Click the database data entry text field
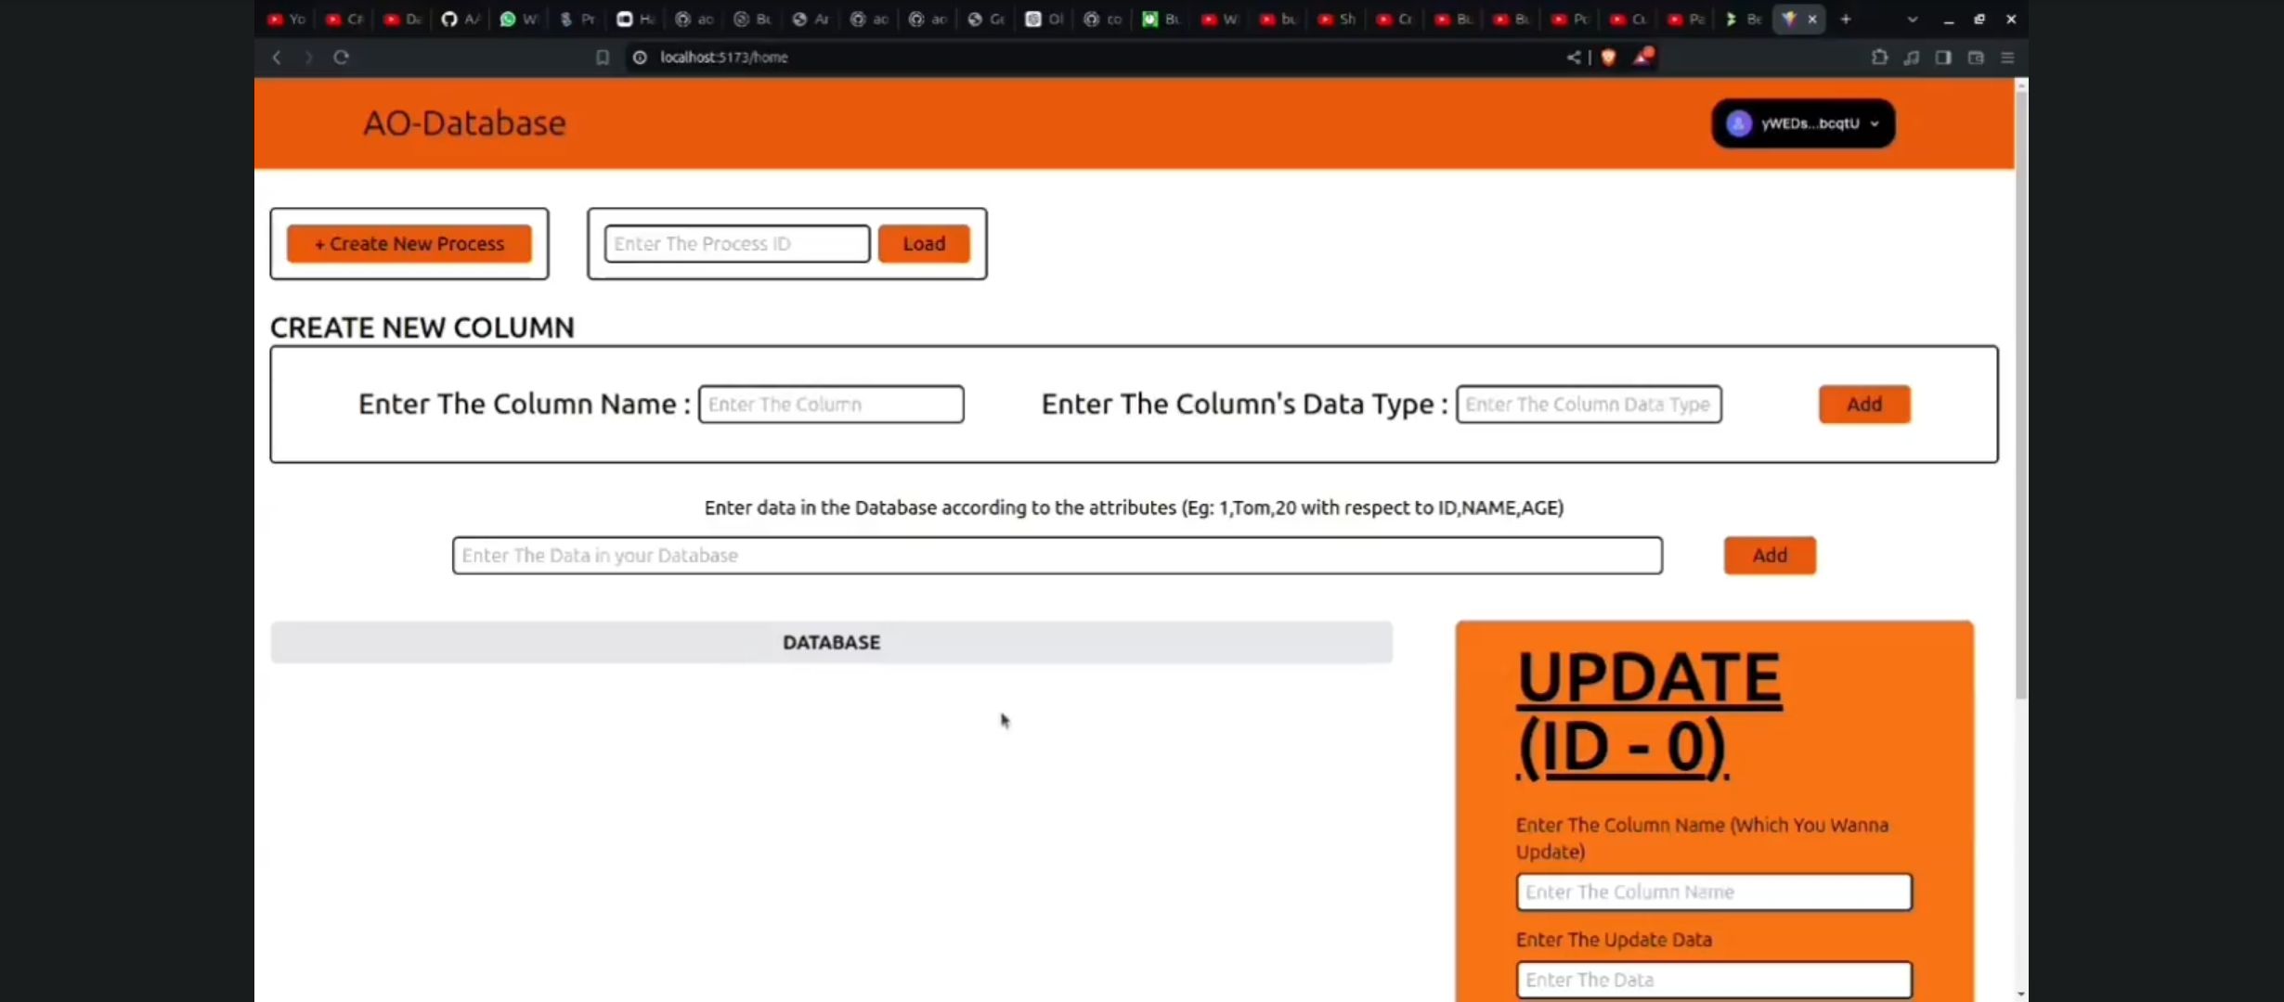This screenshot has height=1002, width=2284. click(x=1056, y=555)
